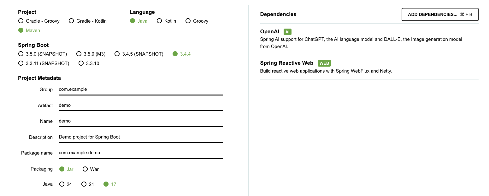
Task: Edit the Package name field
Action: (x=141, y=153)
